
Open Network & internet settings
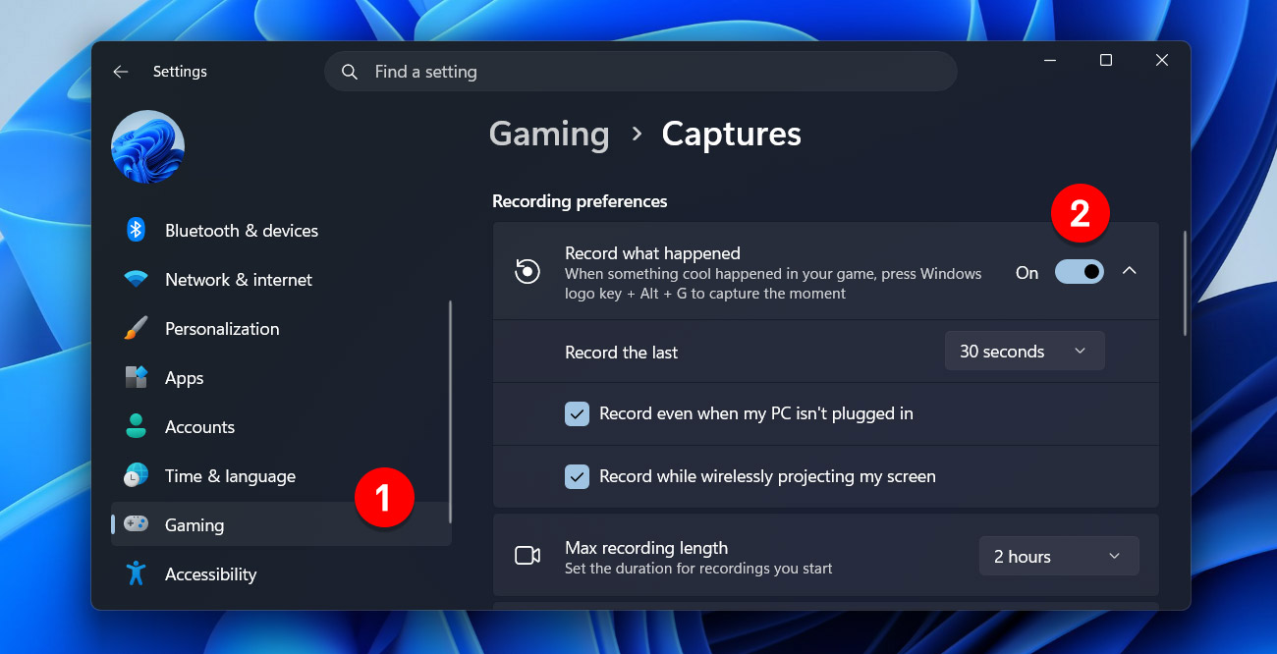(x=281, y=280)
